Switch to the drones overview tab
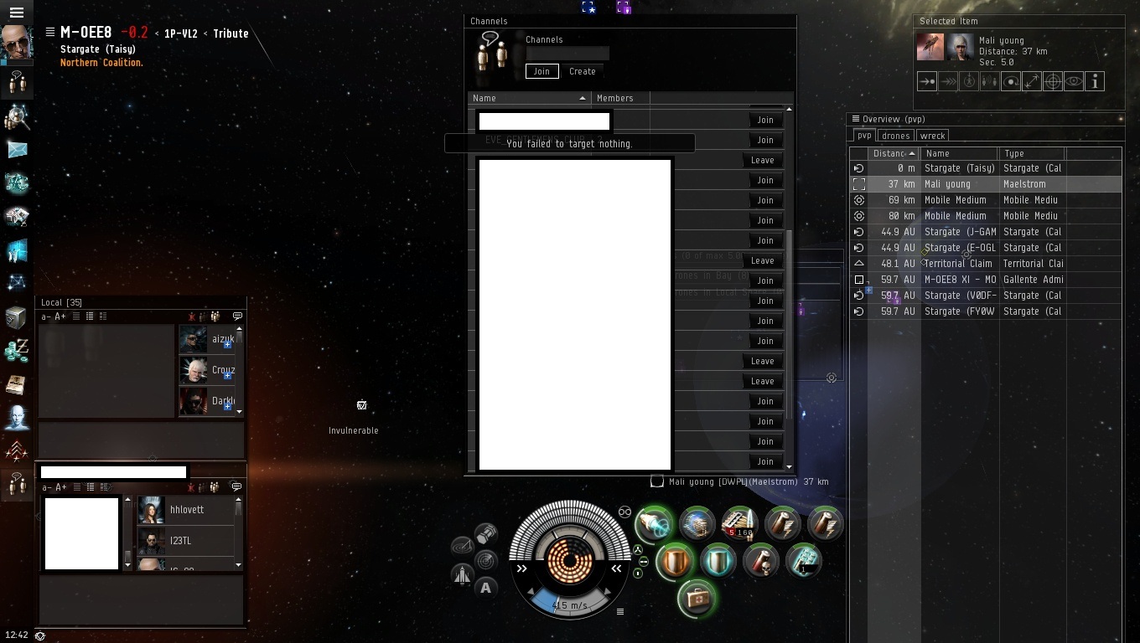This screenshot has height=643, width=1140. pyautogui.click(x=896, y=136)
